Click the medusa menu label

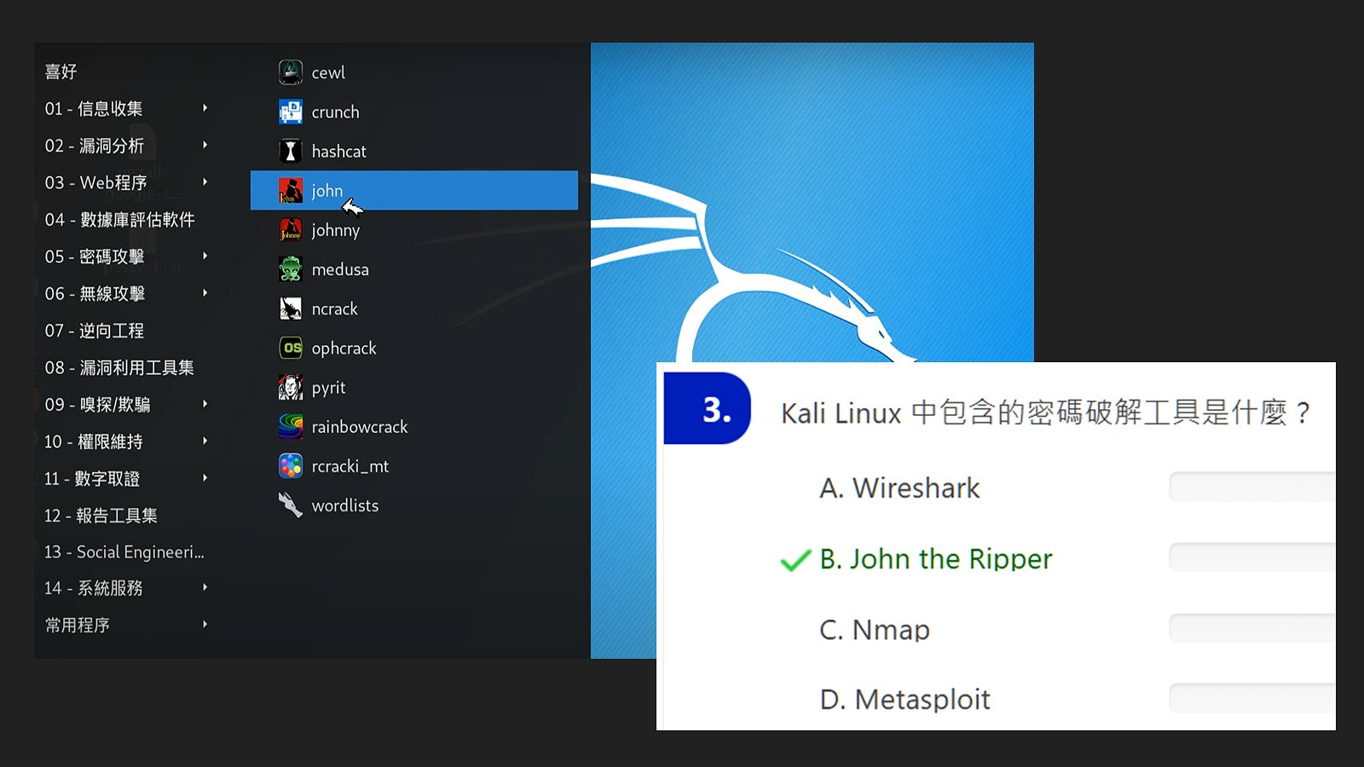click(x=340, y=269)
